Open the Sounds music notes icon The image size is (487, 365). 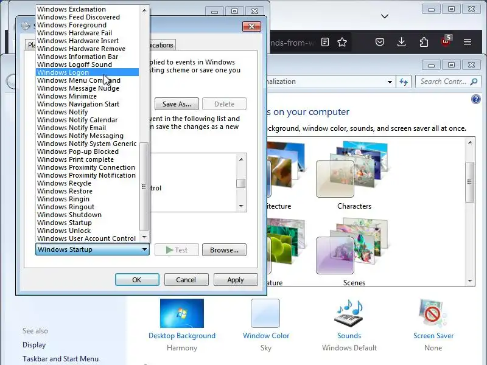pos(349,313)
